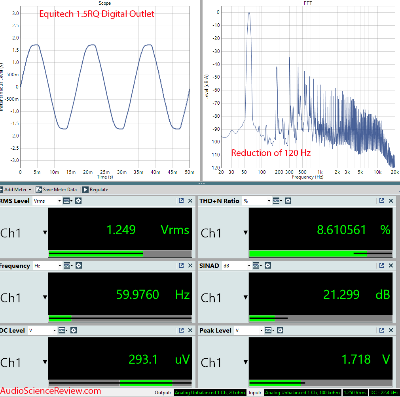The image size is (400, 397).
Task: Click the 1.718 V reading
Action: pos(366,359)
